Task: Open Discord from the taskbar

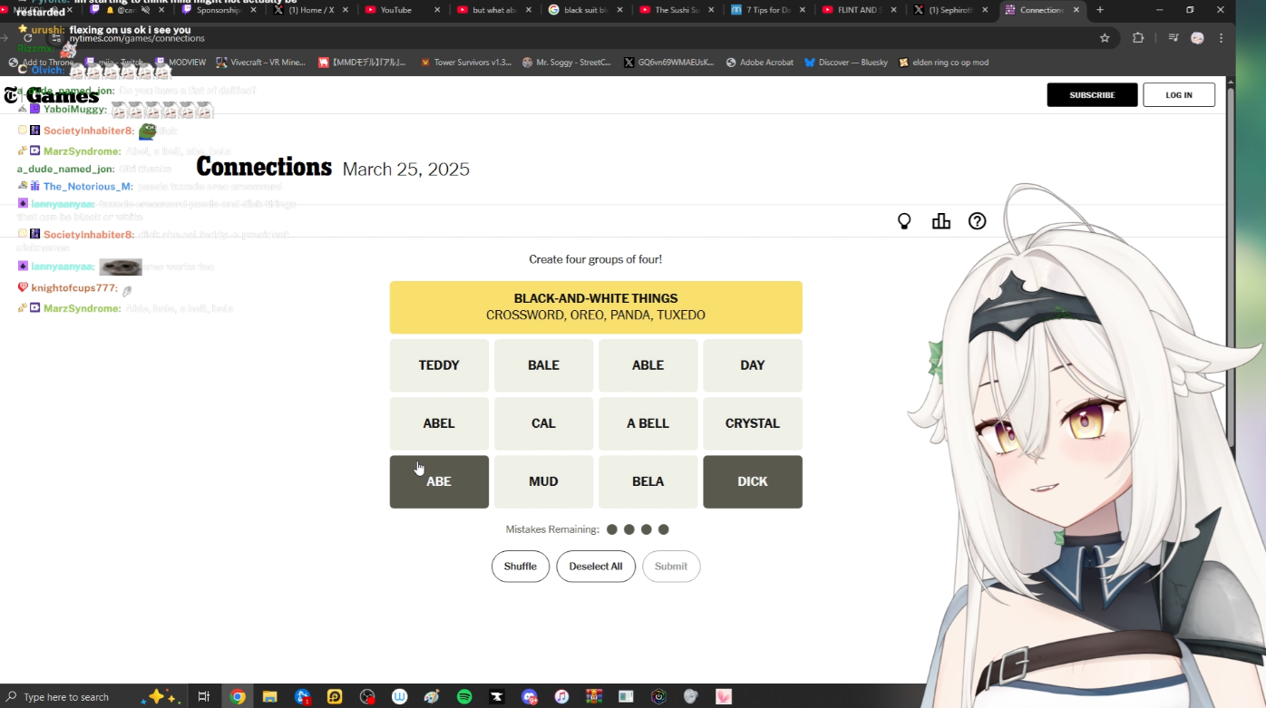Action: click(x=530, y=696)
